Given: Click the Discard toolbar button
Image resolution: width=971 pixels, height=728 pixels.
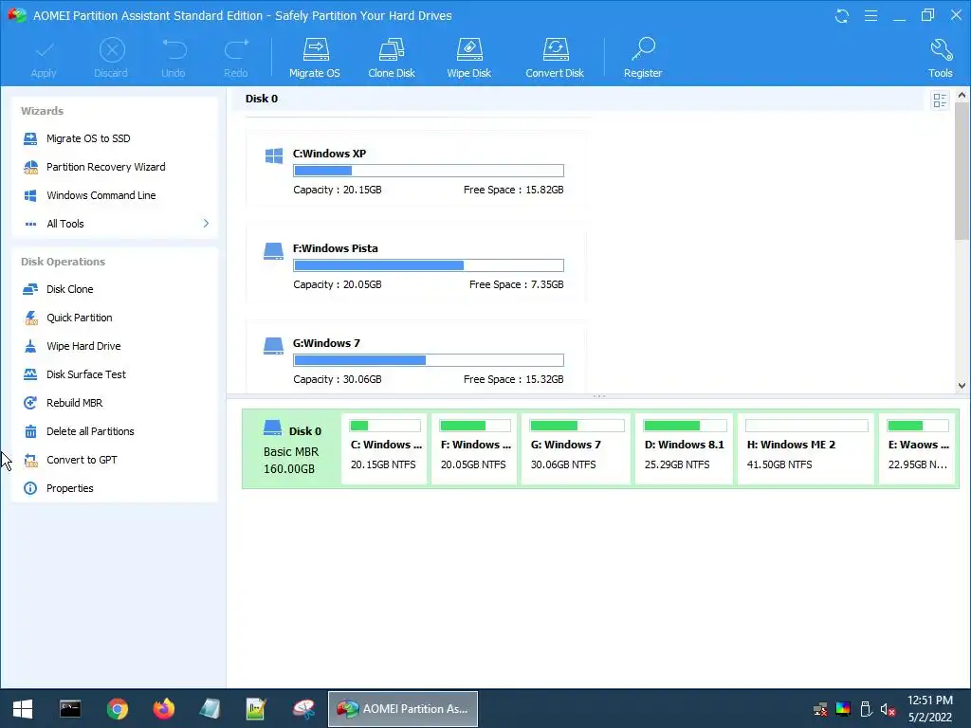Looking at the screenshot, I should coord(112,58).
